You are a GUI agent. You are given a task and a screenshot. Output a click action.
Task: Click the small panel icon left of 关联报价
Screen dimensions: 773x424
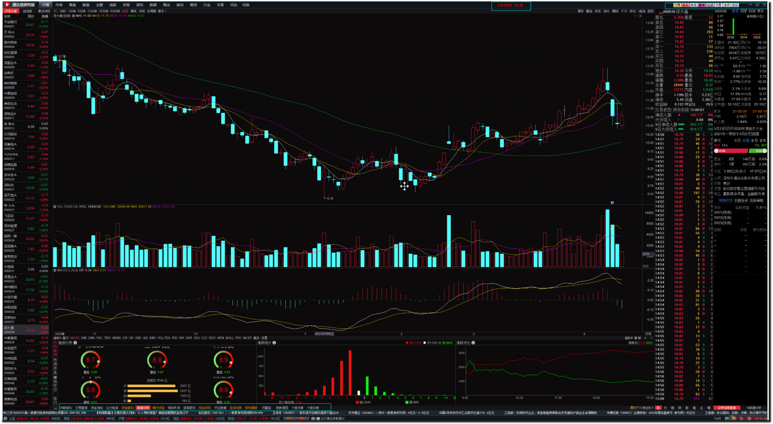55,408
